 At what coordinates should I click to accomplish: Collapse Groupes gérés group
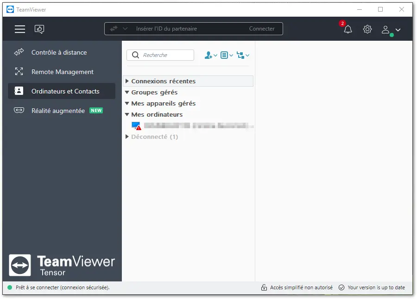(x=127, y=92)
